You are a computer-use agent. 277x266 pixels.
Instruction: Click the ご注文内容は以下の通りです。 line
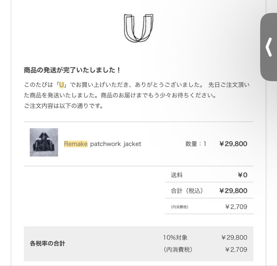click(x=64, y=106)
